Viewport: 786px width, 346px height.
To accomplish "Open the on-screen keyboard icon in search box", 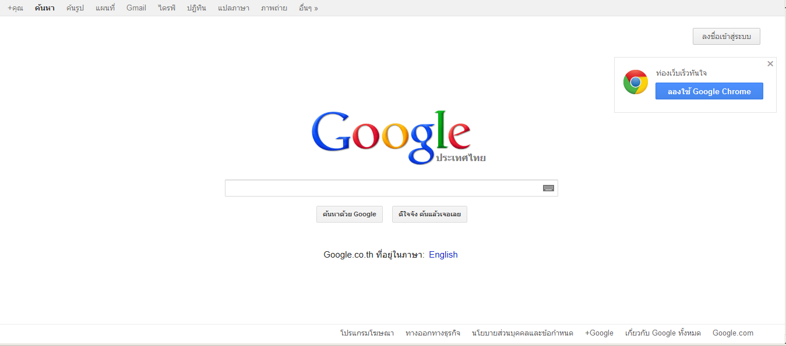I will (x=548, y=188).
